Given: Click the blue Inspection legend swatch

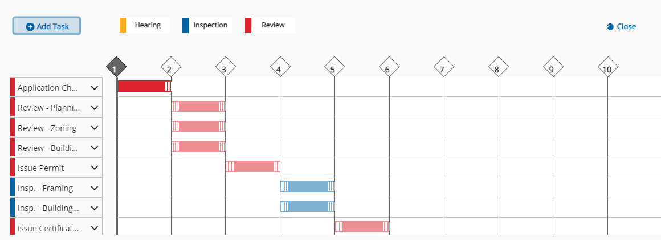Looking at the screenshot, I should (x=185, y=26).
